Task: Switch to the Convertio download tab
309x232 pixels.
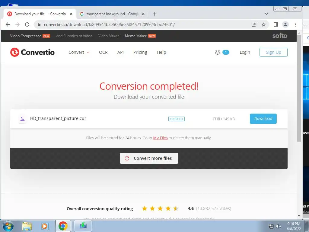Action: [40, 14]
